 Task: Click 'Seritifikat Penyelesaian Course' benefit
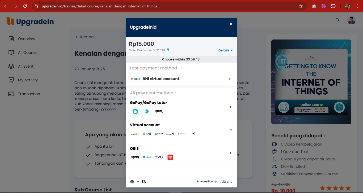coord(309,174)
